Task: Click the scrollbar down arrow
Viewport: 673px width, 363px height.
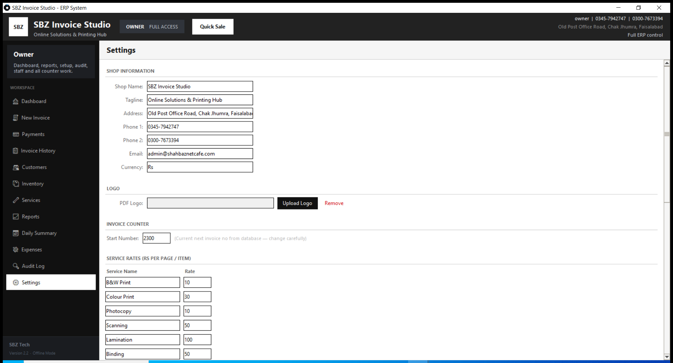Action: 667,357
